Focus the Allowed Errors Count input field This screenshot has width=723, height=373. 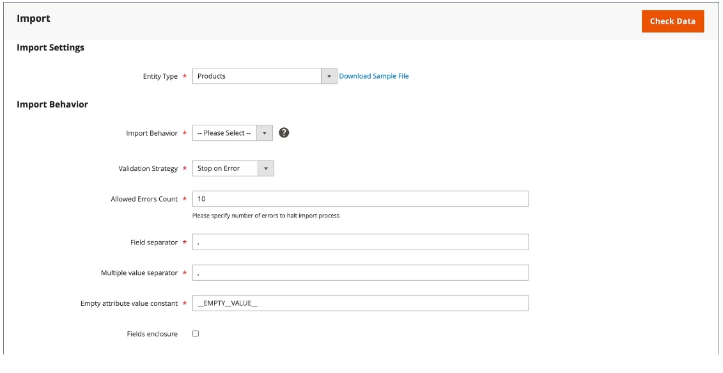[x=360, y=199]
